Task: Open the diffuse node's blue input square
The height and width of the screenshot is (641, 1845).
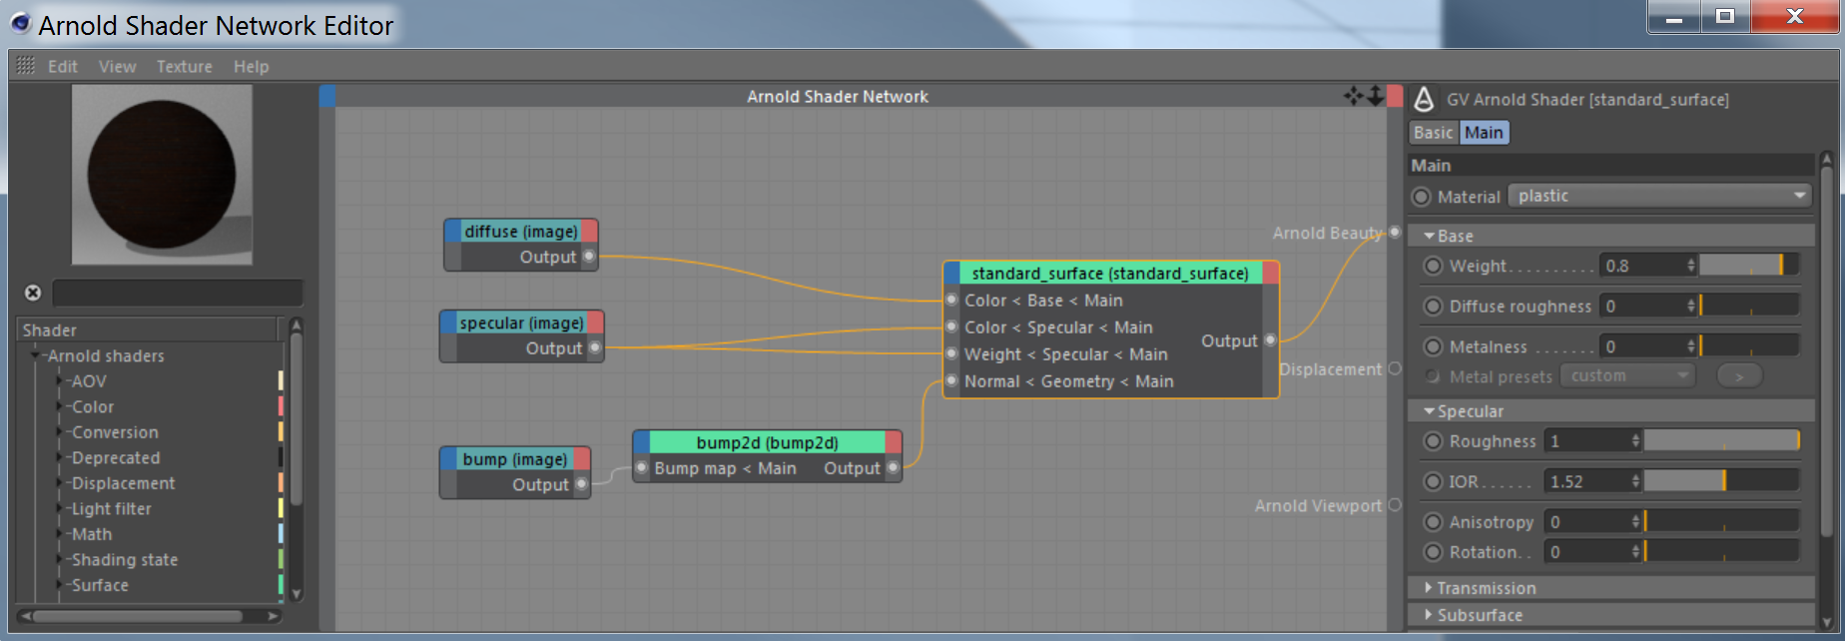Action: [452, 231]
